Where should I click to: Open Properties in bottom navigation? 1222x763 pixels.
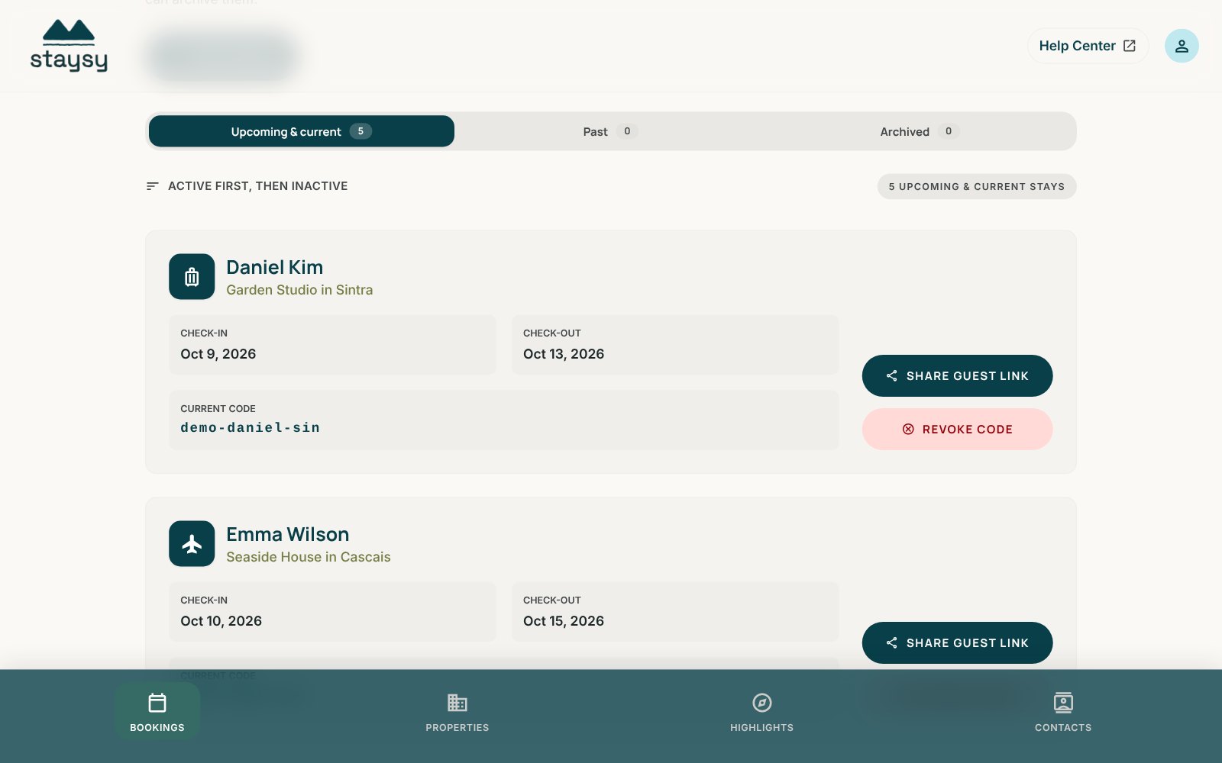click(x=457, y=712)
